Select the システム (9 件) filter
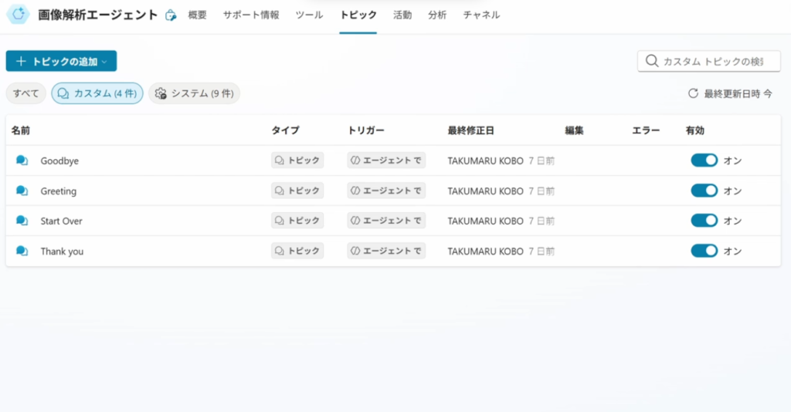This screenshot has width=791, height=412. pyautogui.click(x=194, y=93)
